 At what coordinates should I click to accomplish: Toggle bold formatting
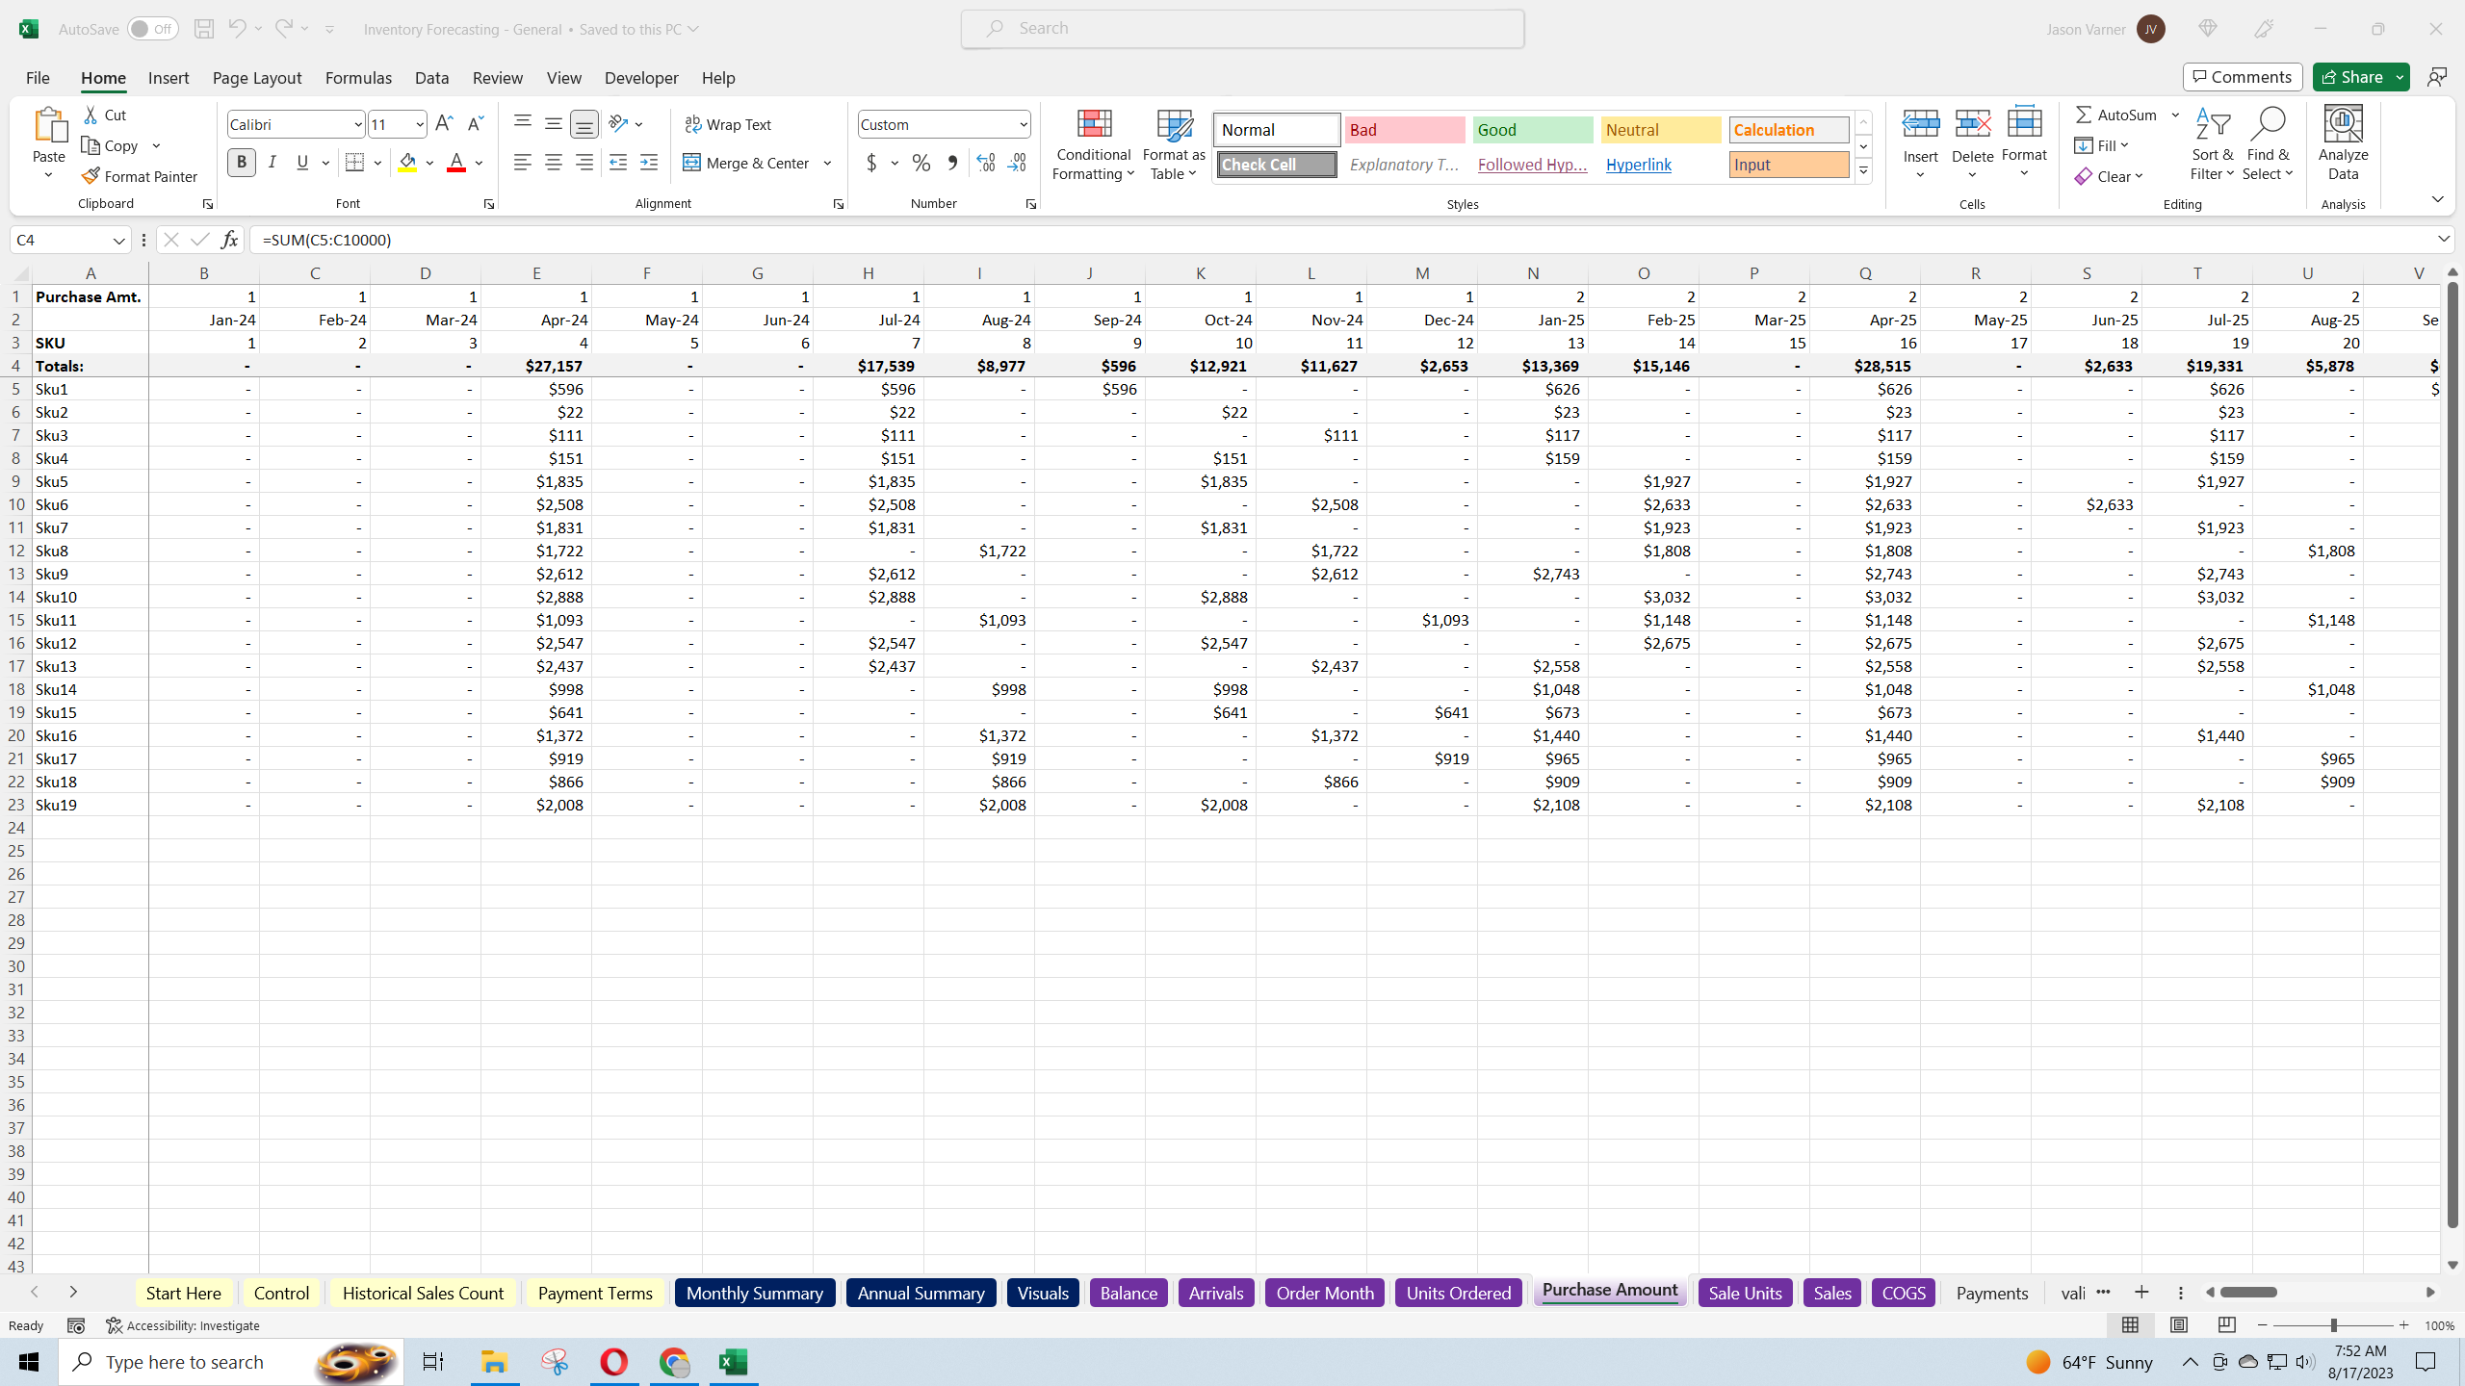pyautogui.click(x=242, y=162)
